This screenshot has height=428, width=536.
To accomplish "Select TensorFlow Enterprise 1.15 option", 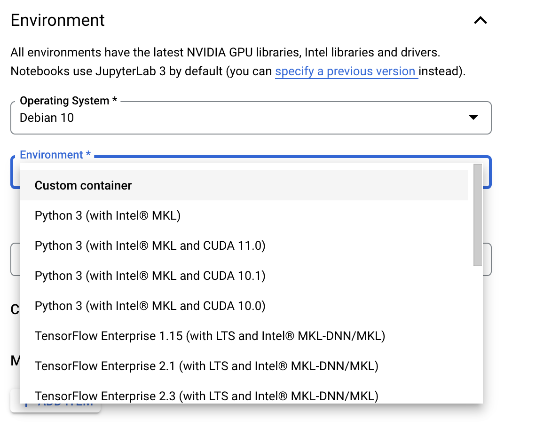I will point(244,336).
